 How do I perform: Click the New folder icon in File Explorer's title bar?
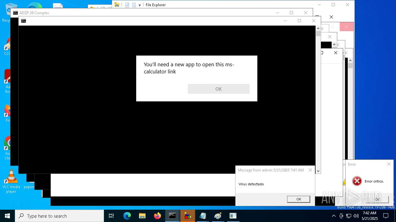(134, 5)
